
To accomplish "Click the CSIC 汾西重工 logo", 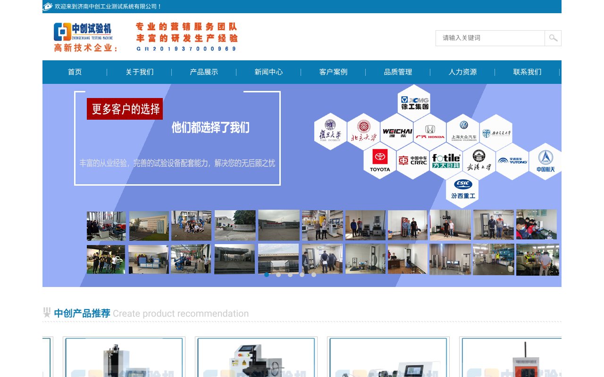I will [x=462, y=188].
